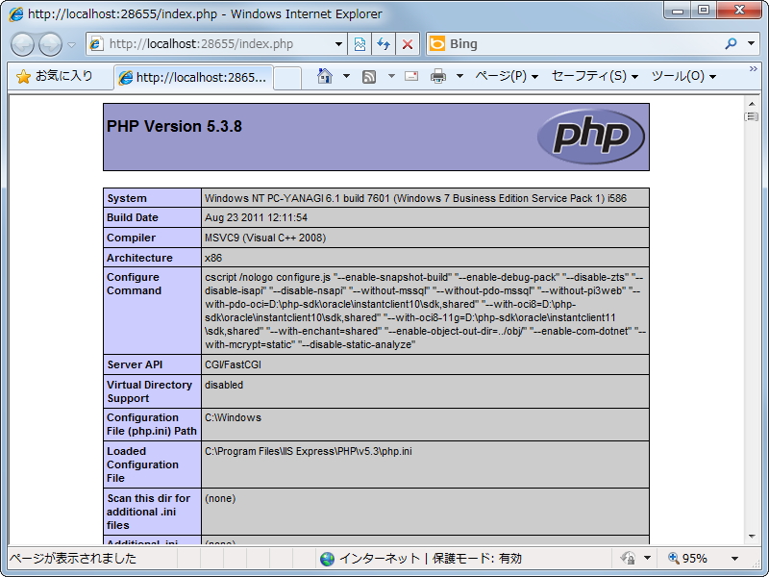Click the RSS feed icon
The width and height of the screenshot is (769, 577).
tap(368, 76)
